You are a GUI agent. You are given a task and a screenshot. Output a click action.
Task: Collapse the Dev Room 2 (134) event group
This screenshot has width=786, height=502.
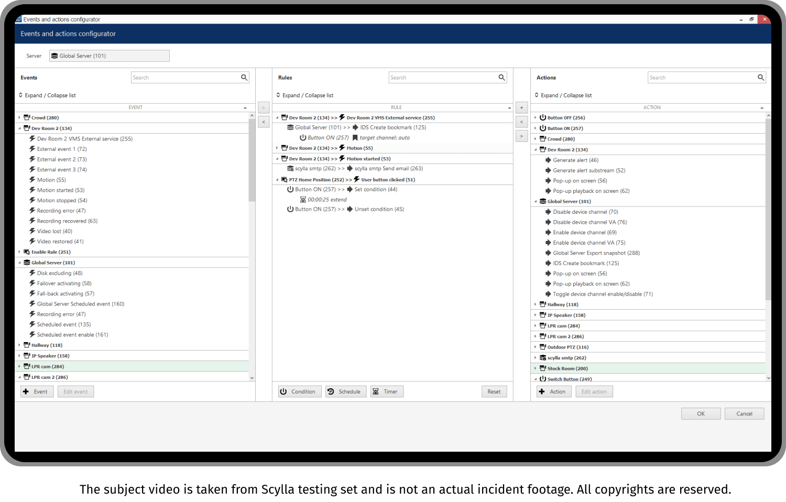[x=19, y=128]
